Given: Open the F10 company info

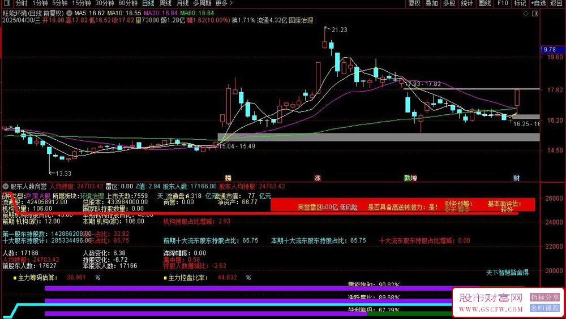Looking at the screenshot, I should click(x=503, y=3).
